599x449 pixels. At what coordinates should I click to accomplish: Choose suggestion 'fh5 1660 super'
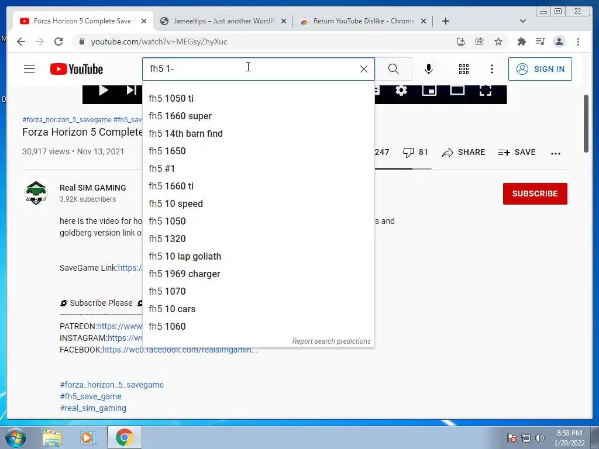258,116
